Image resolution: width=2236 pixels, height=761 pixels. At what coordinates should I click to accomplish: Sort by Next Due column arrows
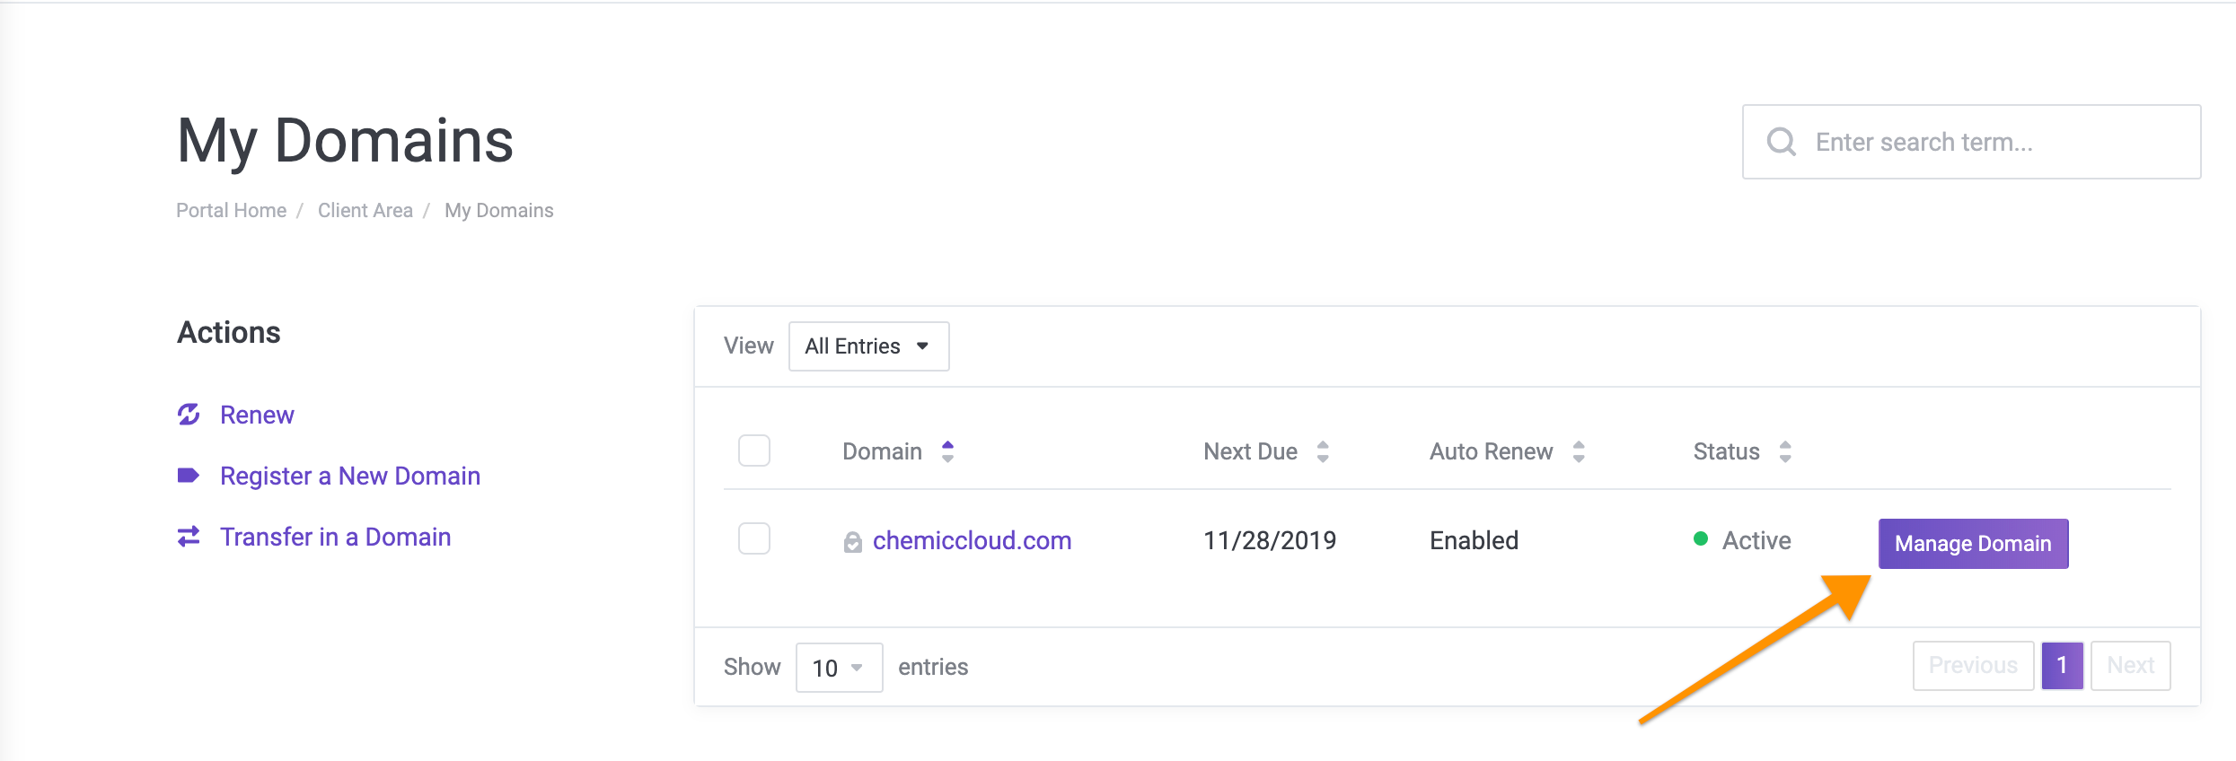pos(1323,451)
